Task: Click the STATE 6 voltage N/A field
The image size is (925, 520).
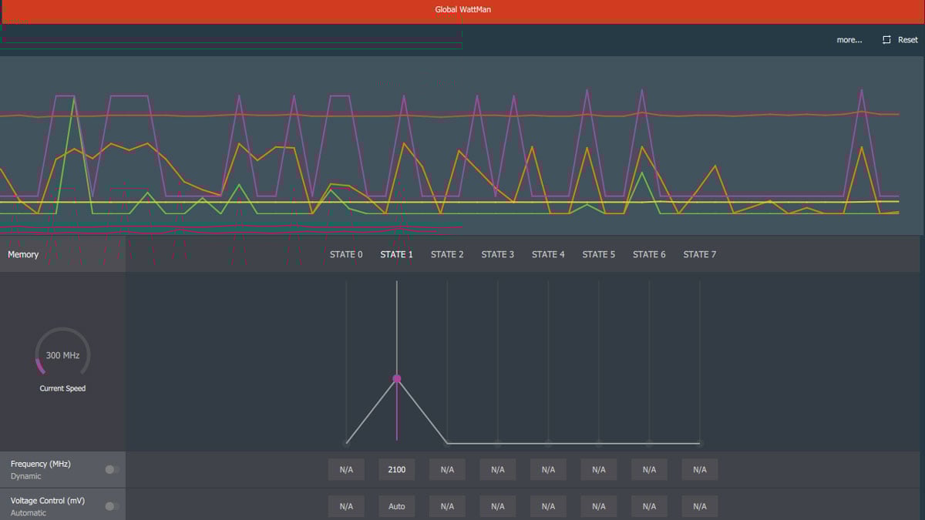Action: pyautogui.click(x=649, y=506)
